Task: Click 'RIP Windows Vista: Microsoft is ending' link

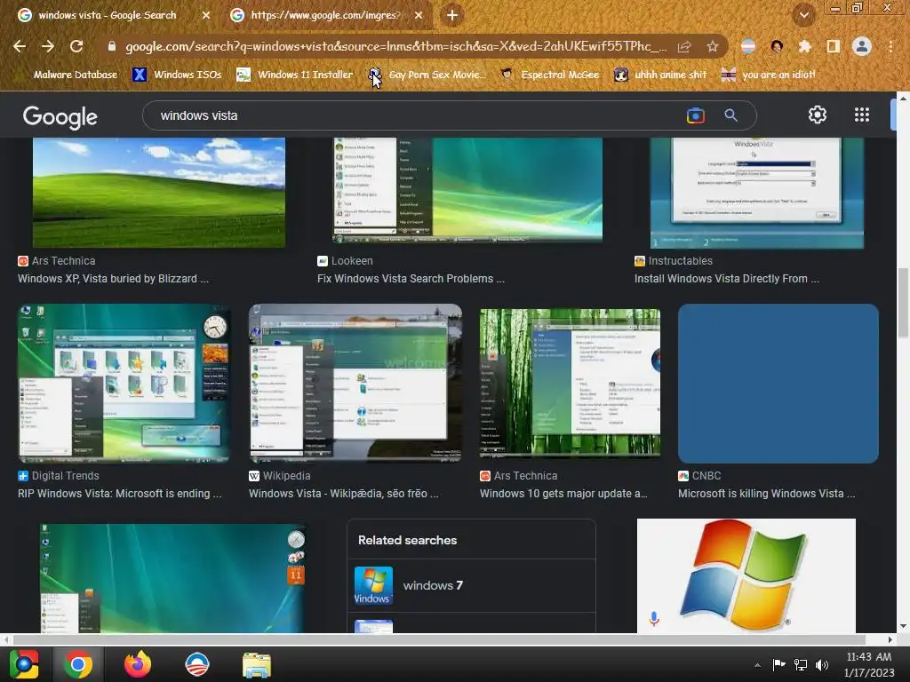Action: point(120,494)
